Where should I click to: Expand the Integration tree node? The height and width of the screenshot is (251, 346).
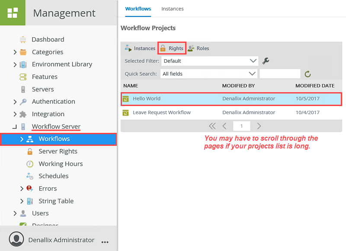(x=15, y=114)
